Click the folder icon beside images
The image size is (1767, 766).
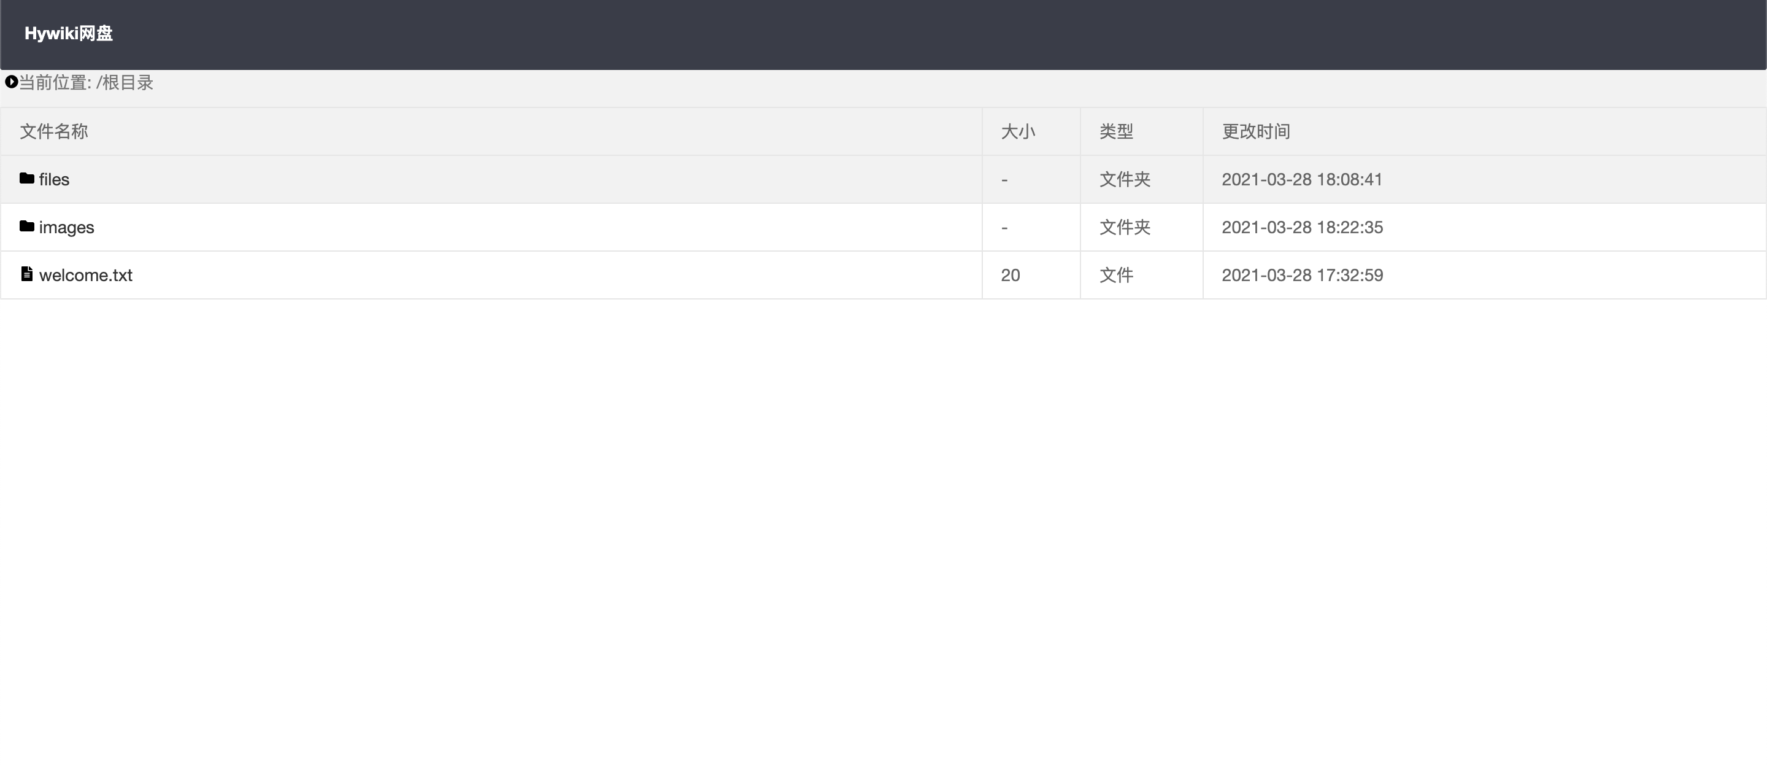[x=27, y=226]
